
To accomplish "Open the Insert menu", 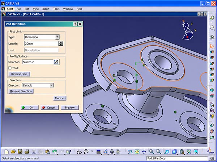I will tap(46, 9).
